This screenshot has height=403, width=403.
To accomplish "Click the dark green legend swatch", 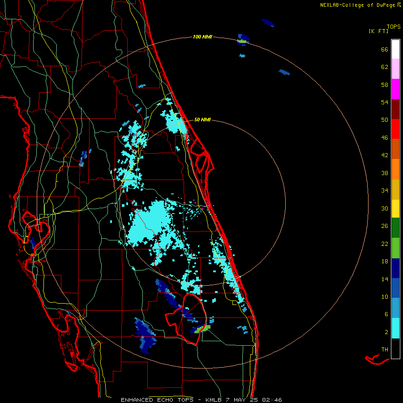I will [x=395, y=228].
